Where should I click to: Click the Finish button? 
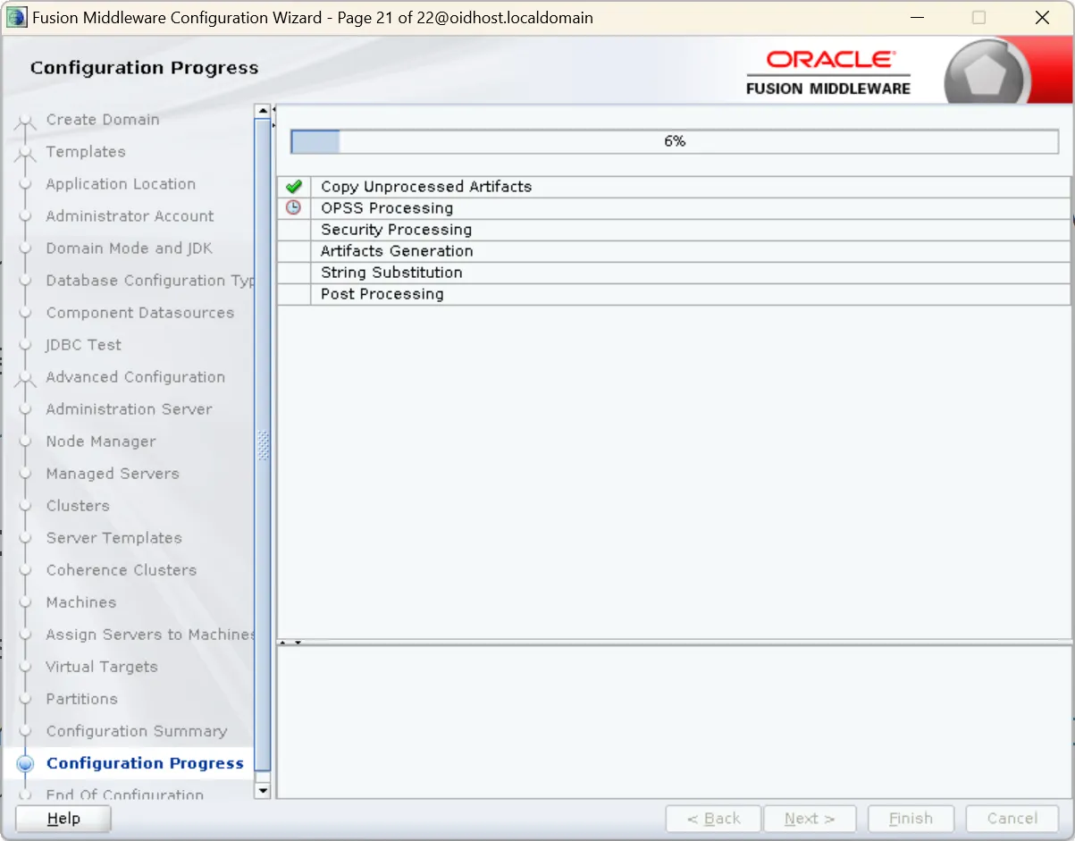(911, 819)
